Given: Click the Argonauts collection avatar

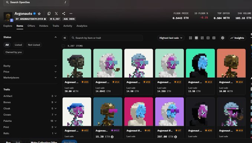Looking at the screenshot, I should click(x=8, y=17).
